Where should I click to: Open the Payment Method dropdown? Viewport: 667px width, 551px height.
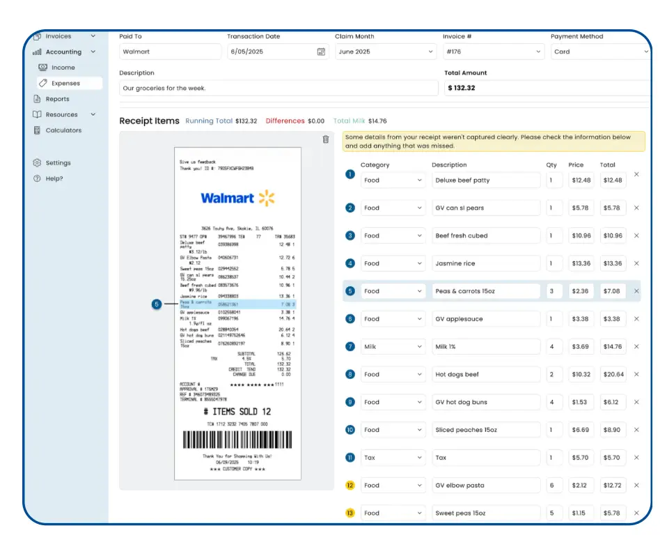600,52
